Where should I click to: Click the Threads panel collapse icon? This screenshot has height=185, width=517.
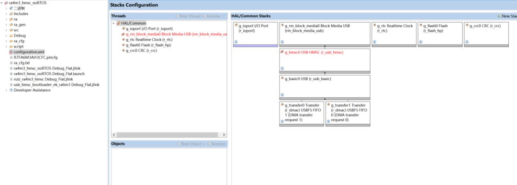tap(225, 16)
